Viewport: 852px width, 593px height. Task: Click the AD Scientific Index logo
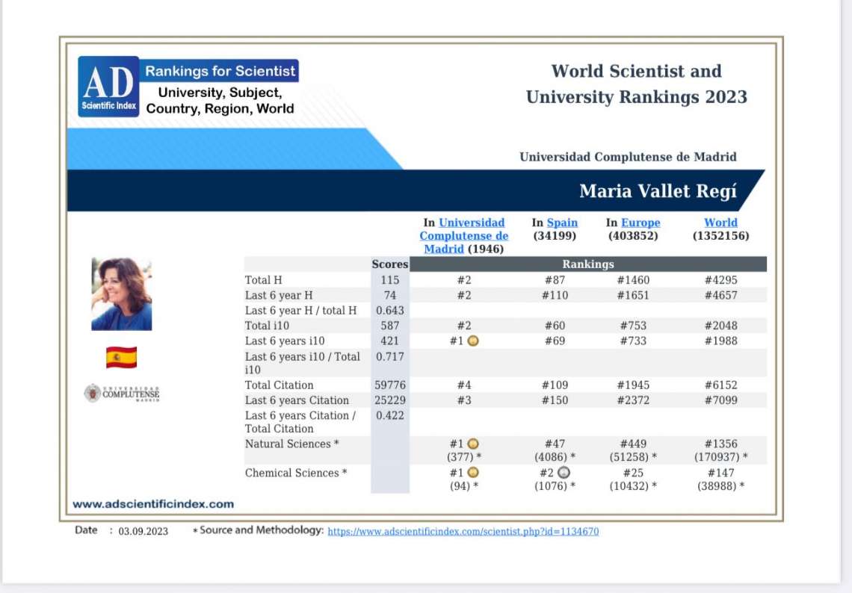point(108,87)
